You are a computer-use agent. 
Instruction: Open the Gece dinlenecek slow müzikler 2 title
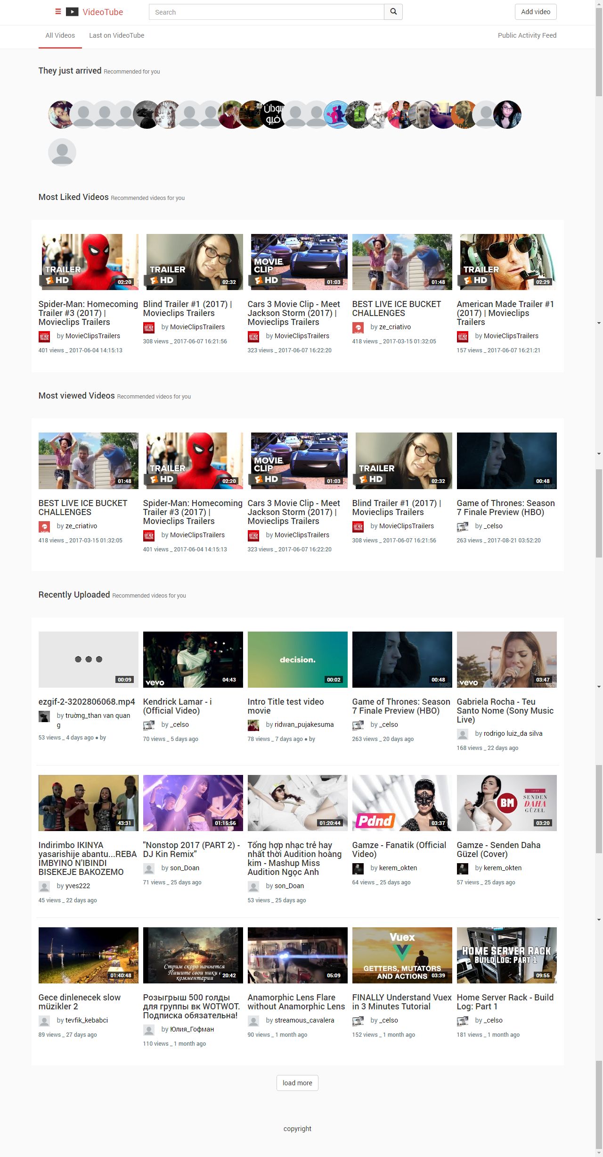[80, 1002]
